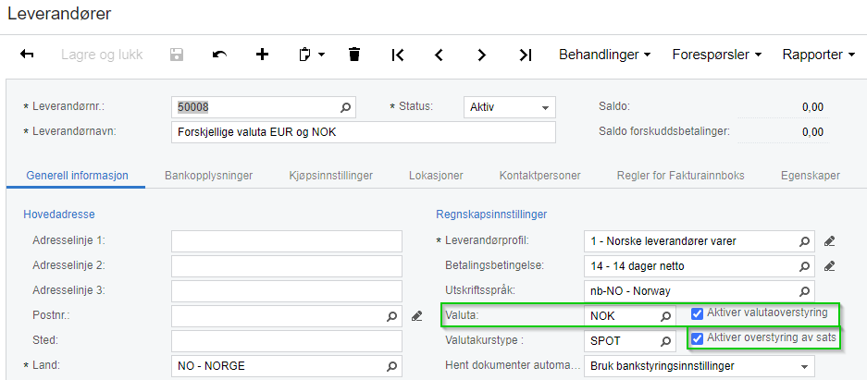This screenshot has width=867, height=380.
Task: Open the clipboard copy-paste menu
Action: tap(311, 55)
